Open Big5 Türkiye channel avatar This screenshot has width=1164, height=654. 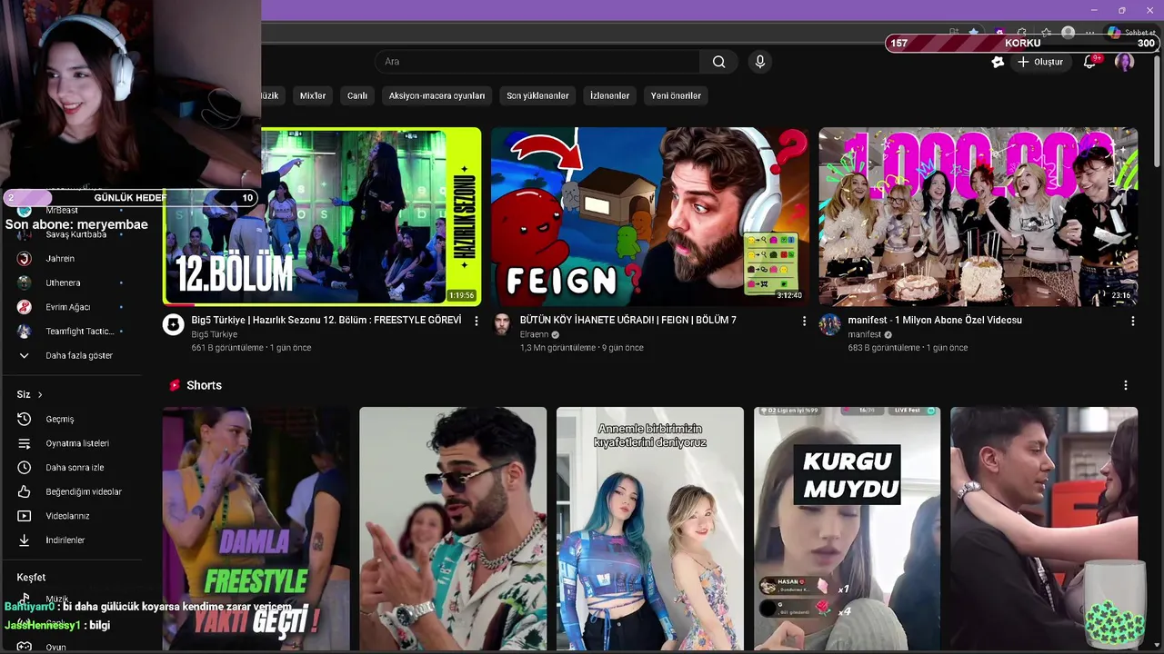pos(174,325)
